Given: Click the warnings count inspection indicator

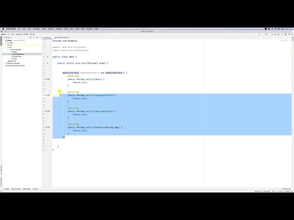Looking at the screenshot, I should pyautogui.click(x=281, y=41).
